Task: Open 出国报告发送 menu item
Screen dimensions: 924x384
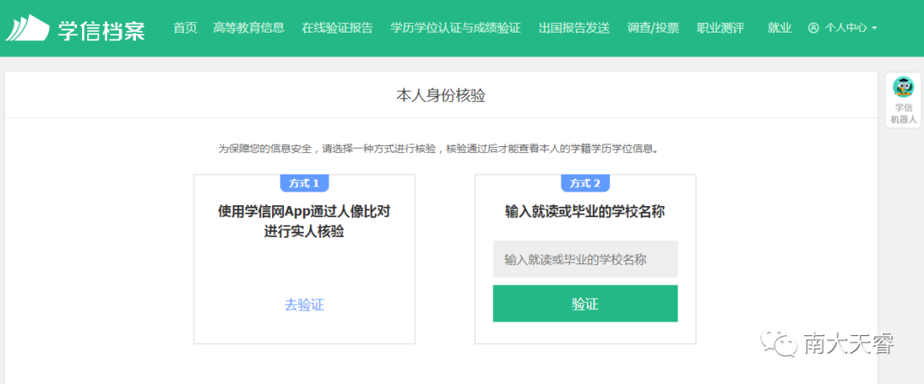Action: (x=574, y=27)
